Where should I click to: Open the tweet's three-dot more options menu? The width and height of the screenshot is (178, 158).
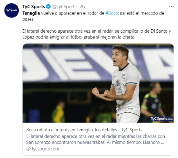click(x=171, y=6)
